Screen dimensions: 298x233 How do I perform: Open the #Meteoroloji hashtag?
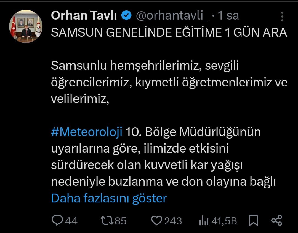click(87, 132)
